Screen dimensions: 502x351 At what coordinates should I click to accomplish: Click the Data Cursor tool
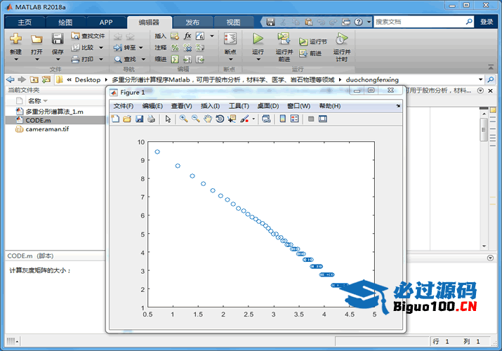[232, 119]
